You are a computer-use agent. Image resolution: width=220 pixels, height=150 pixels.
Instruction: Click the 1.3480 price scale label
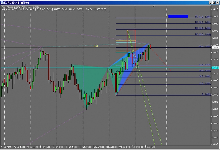point(215,102)
